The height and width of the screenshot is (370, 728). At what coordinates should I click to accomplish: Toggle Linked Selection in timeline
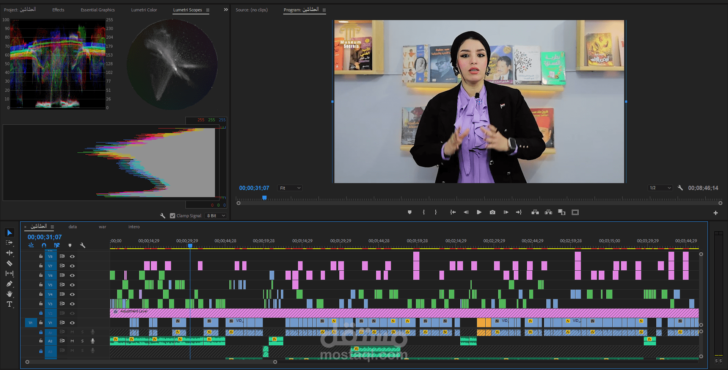click(57, 245)
